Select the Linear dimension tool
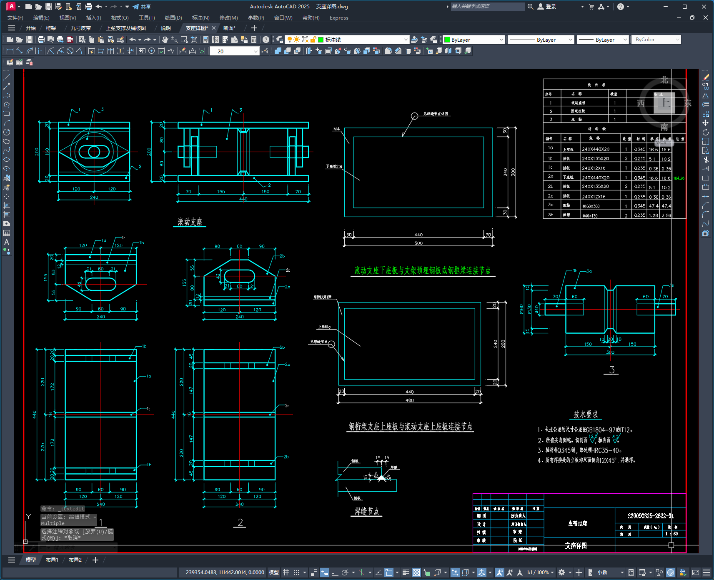Screen dimensions: 714x580 [x=10, y=51]
